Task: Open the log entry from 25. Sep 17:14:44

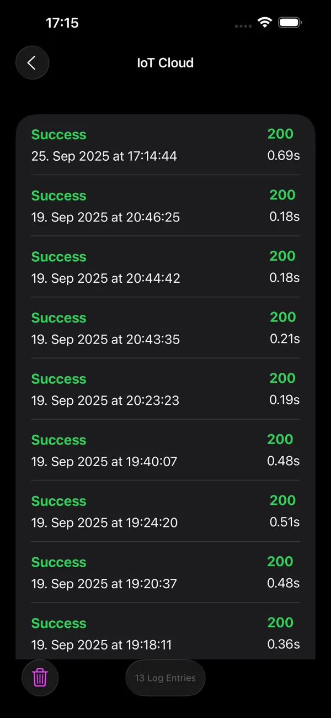Action: point(165,145)
